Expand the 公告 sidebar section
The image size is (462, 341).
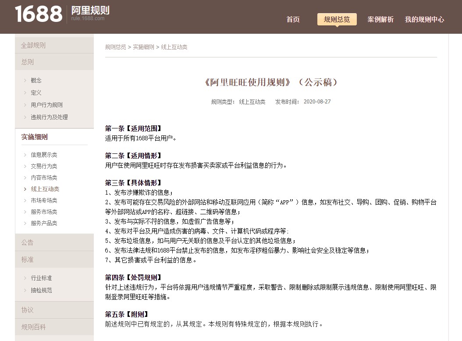[54, 242]
